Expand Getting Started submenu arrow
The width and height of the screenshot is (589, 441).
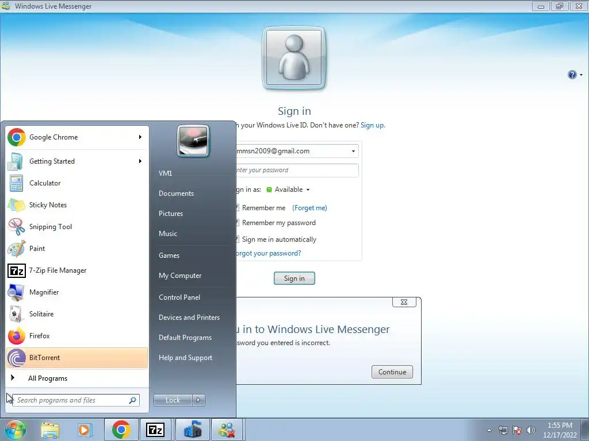(140, 161)
